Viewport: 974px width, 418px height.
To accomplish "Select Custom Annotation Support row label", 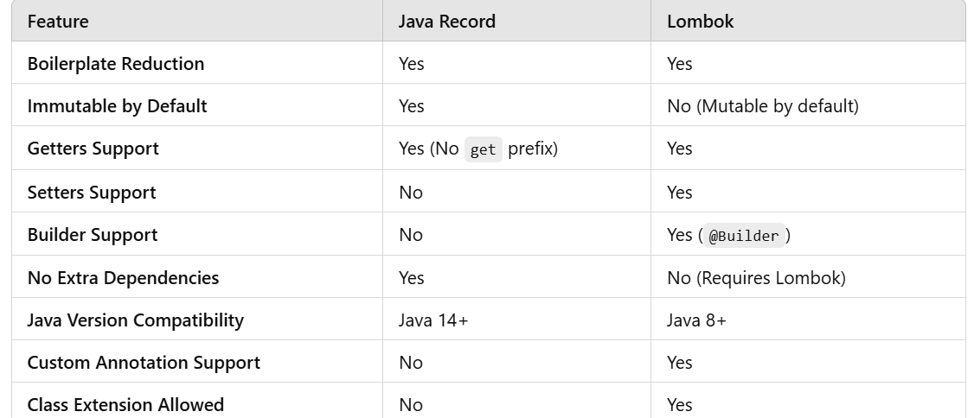I will pos(144,362).
